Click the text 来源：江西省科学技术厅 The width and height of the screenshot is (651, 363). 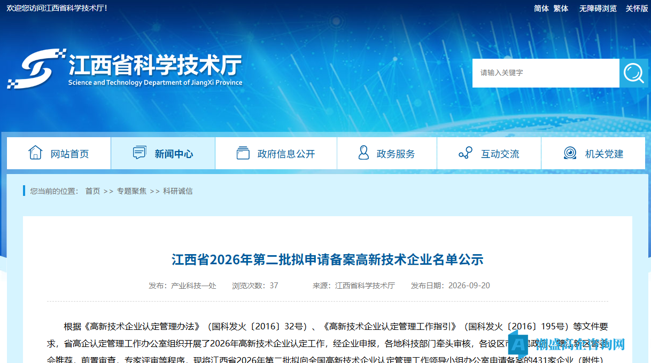[x=354, y=286]
